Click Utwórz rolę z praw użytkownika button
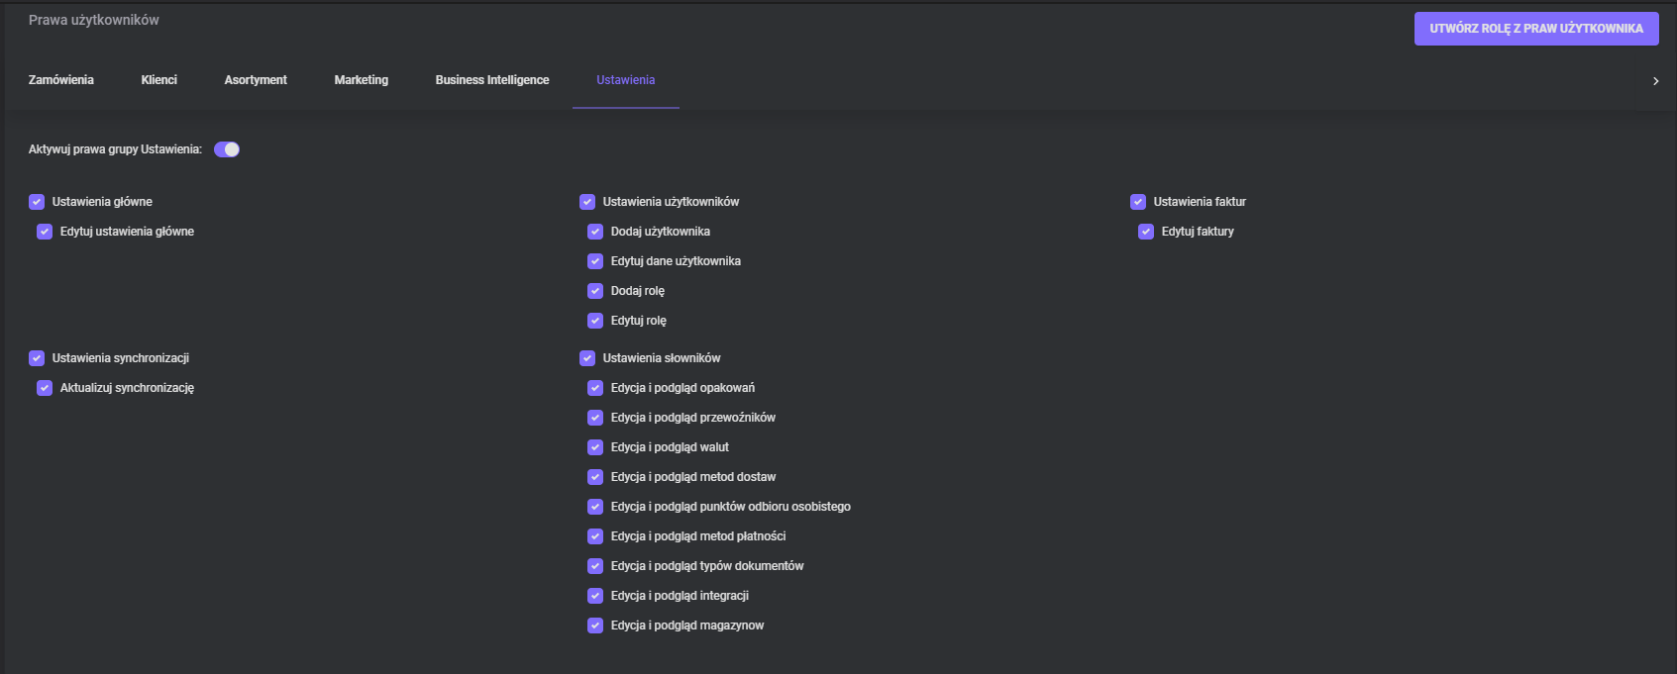Viewport: 1677px width, 674px height. point(1535,29)
